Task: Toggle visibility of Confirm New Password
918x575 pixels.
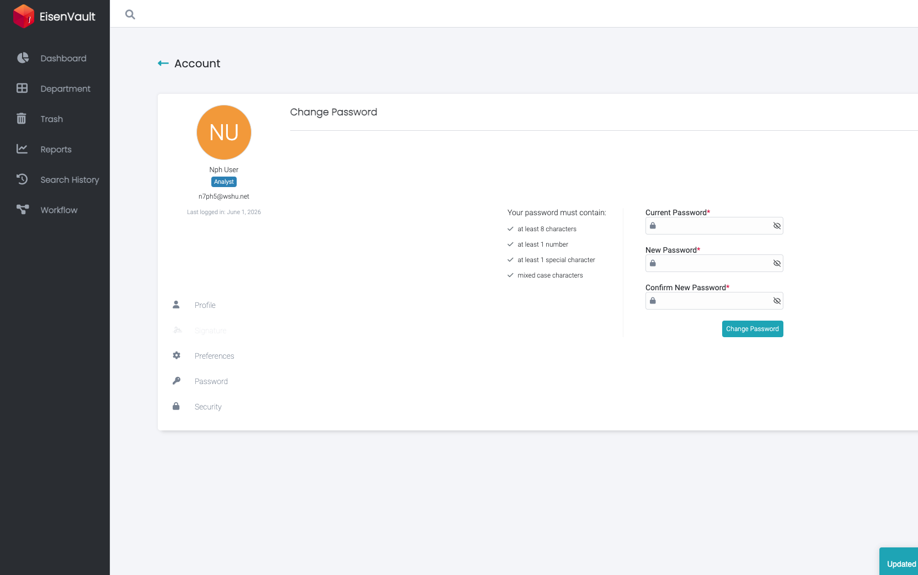Action: coord(777,301)
